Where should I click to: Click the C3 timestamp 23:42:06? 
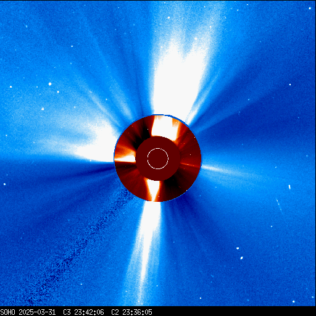pyautogui.click(x=89, y=312)
